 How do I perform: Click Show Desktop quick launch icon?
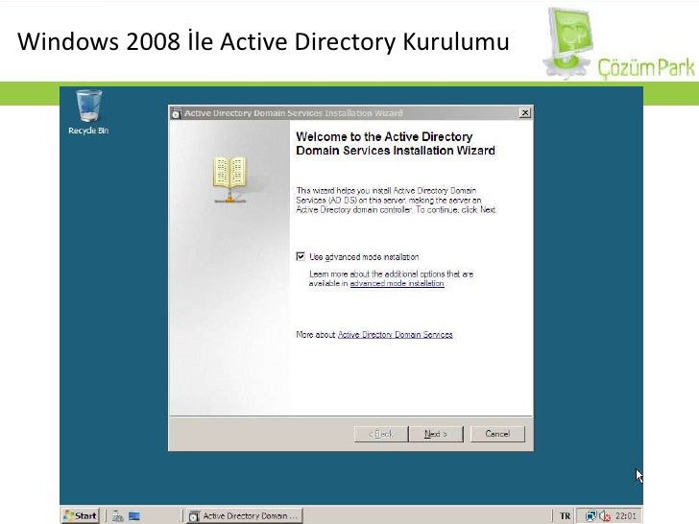(x=134, y=516)
